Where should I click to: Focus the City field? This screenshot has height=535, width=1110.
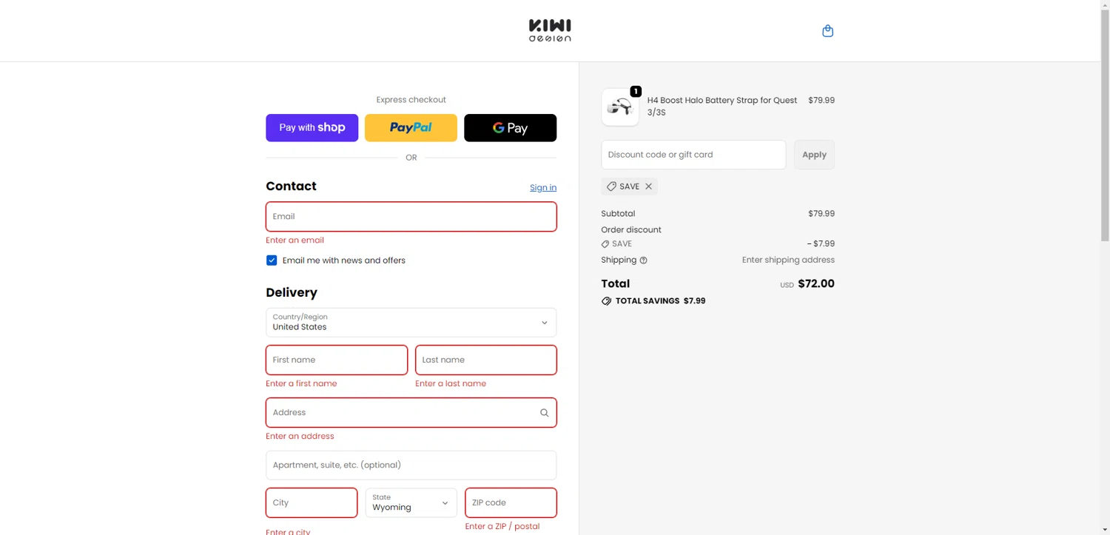pos(312,502)
